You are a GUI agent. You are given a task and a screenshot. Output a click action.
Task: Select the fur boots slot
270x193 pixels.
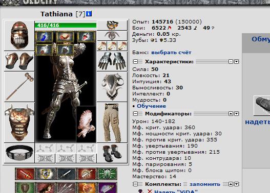112,153
